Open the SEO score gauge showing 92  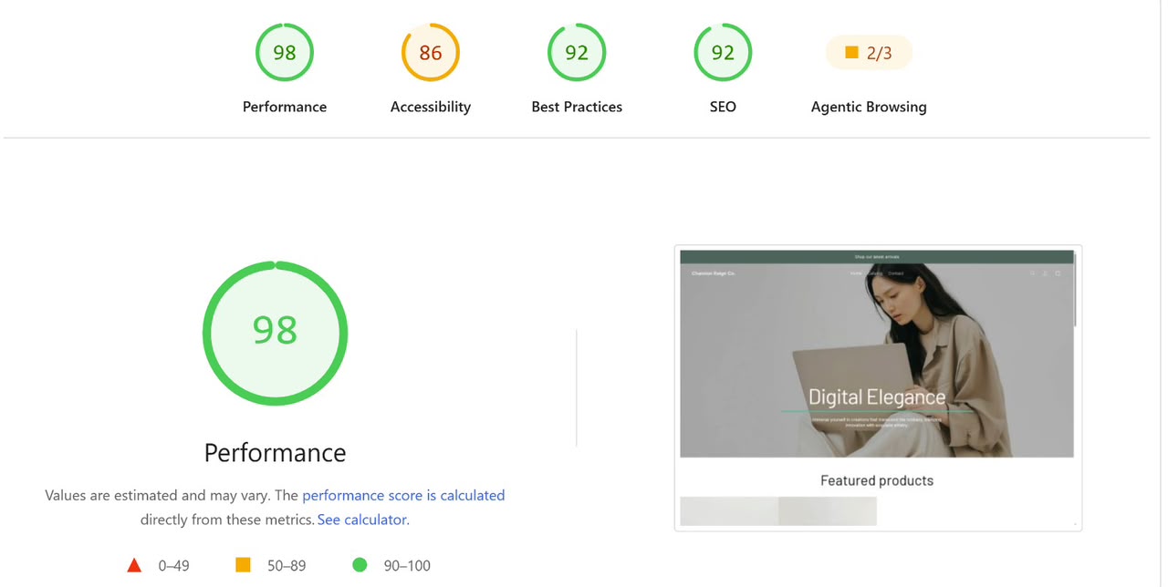point(723,52)
